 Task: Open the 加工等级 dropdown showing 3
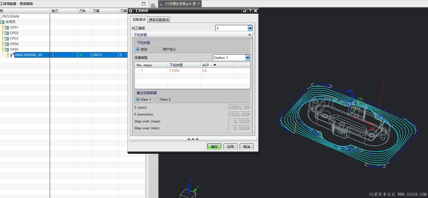[x=250, y=28]
